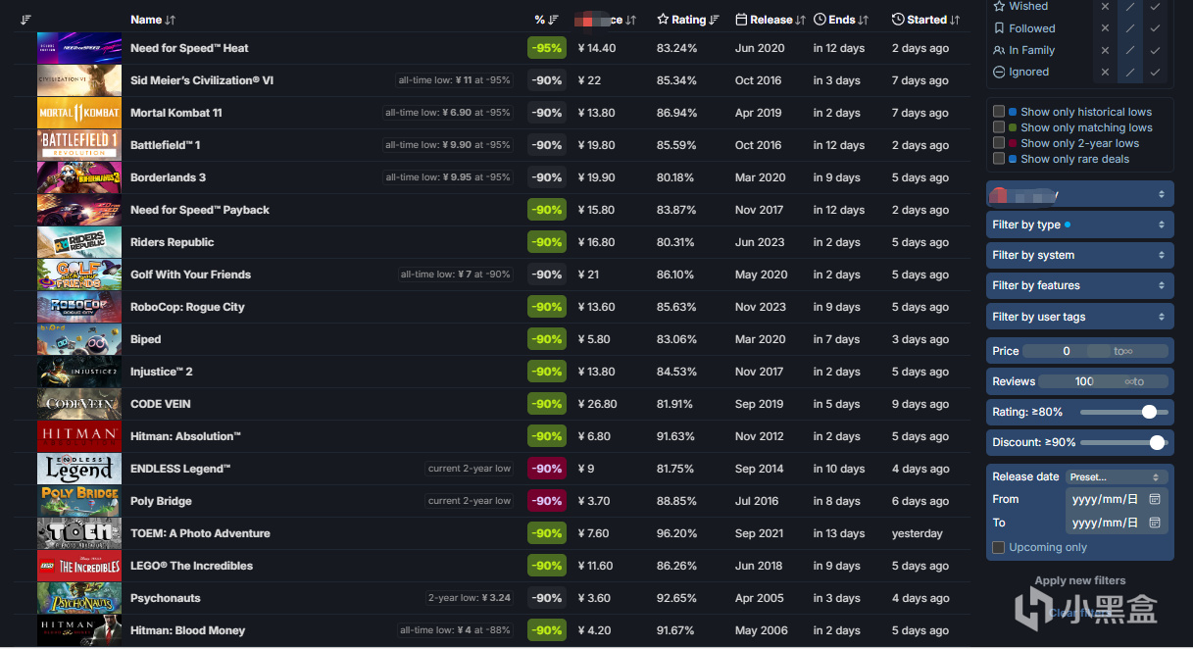The height and width of the screenshot is (649, 1193).
Task: Open the Need for Speed Payback link
Action: pos(200,210)
